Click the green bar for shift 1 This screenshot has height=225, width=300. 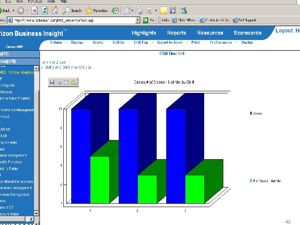(100, 180)
